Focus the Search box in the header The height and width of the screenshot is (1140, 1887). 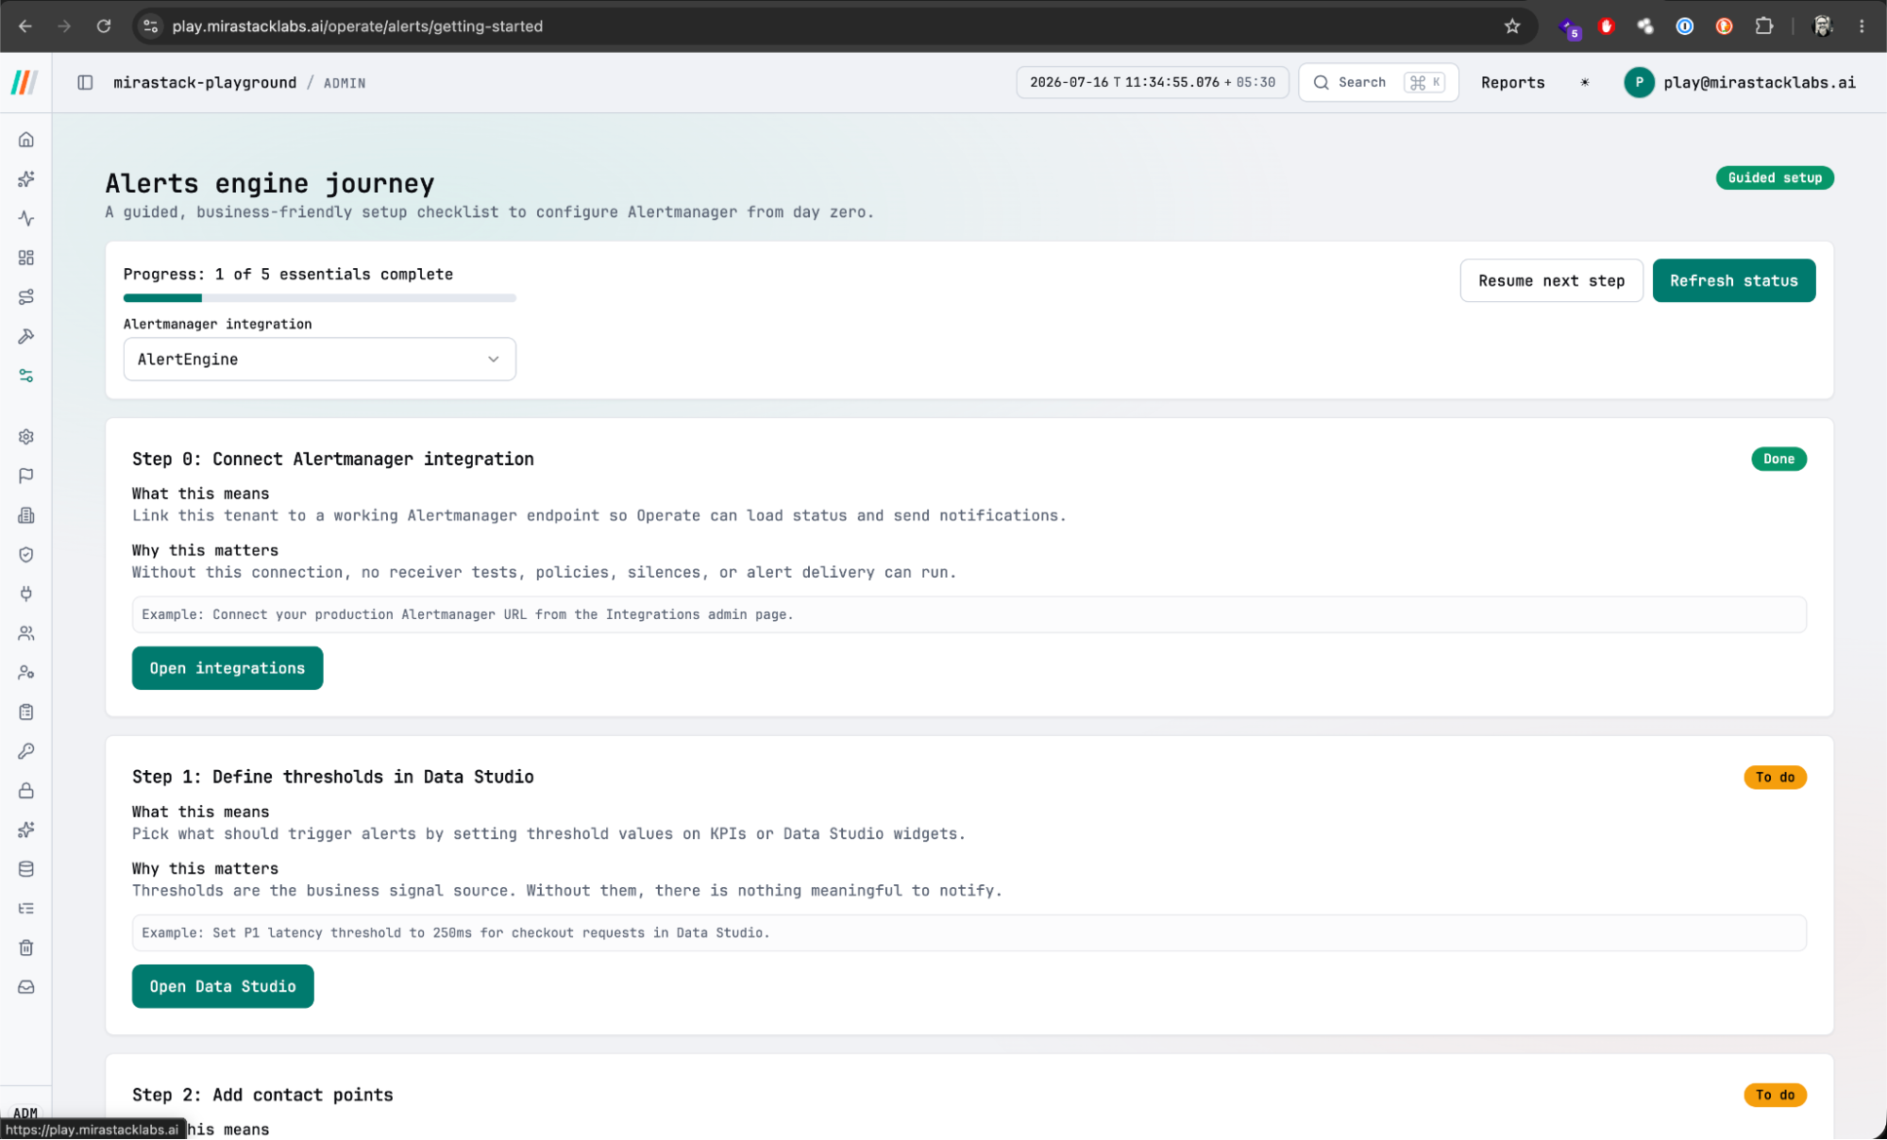tap(1378, 83)
